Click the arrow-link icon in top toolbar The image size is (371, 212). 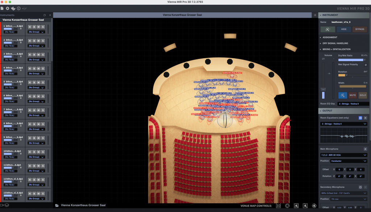click(x=24, y=8)
